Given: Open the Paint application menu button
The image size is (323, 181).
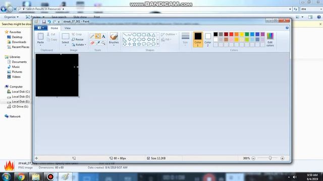Looking at the screenshot, I should [x=40, y=28].
